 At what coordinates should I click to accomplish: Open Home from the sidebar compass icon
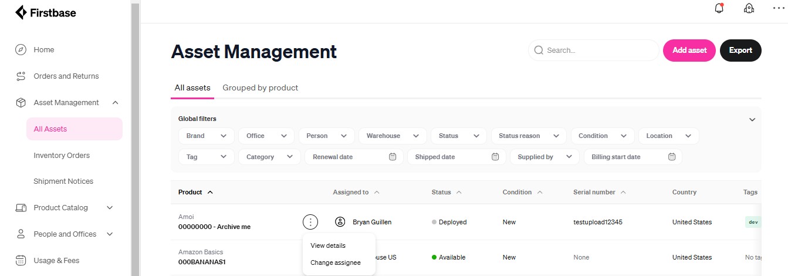pyautogui.click(x=21, y=50)
